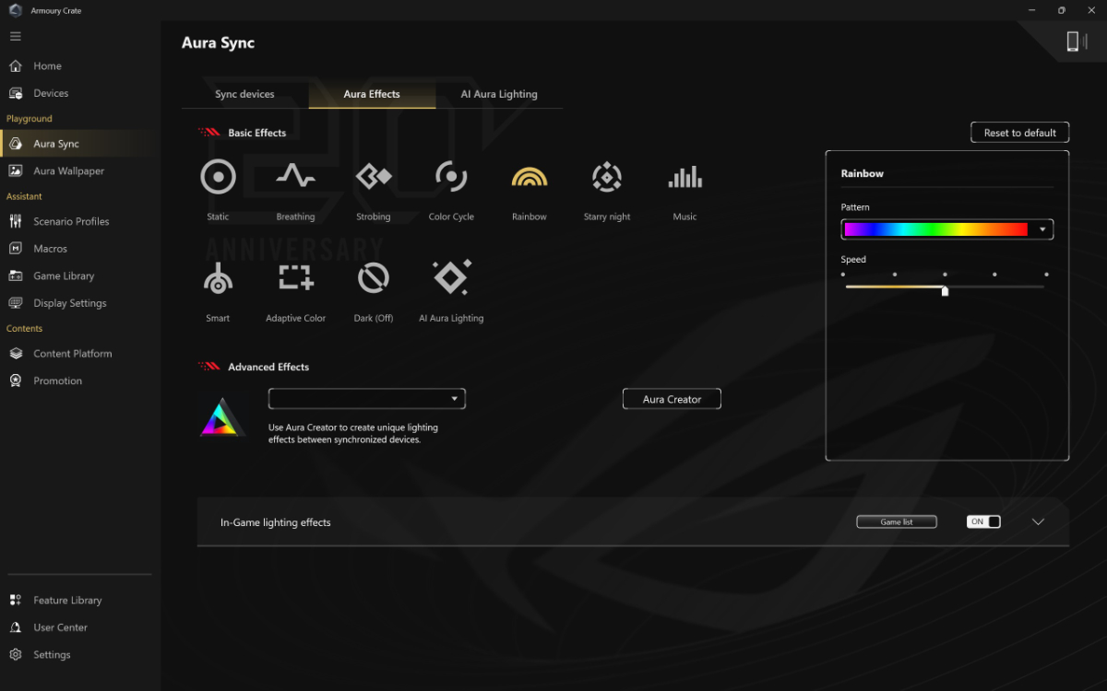The width and height of the screenshot is (1107, 691).
Task: Open Aura Sync label in the sidebar
Action: point(56,144)
